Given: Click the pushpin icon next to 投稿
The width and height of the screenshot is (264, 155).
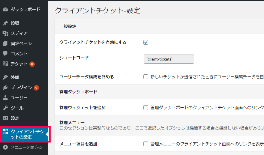Looking at the screenshot, I should (x=5, y=23).
